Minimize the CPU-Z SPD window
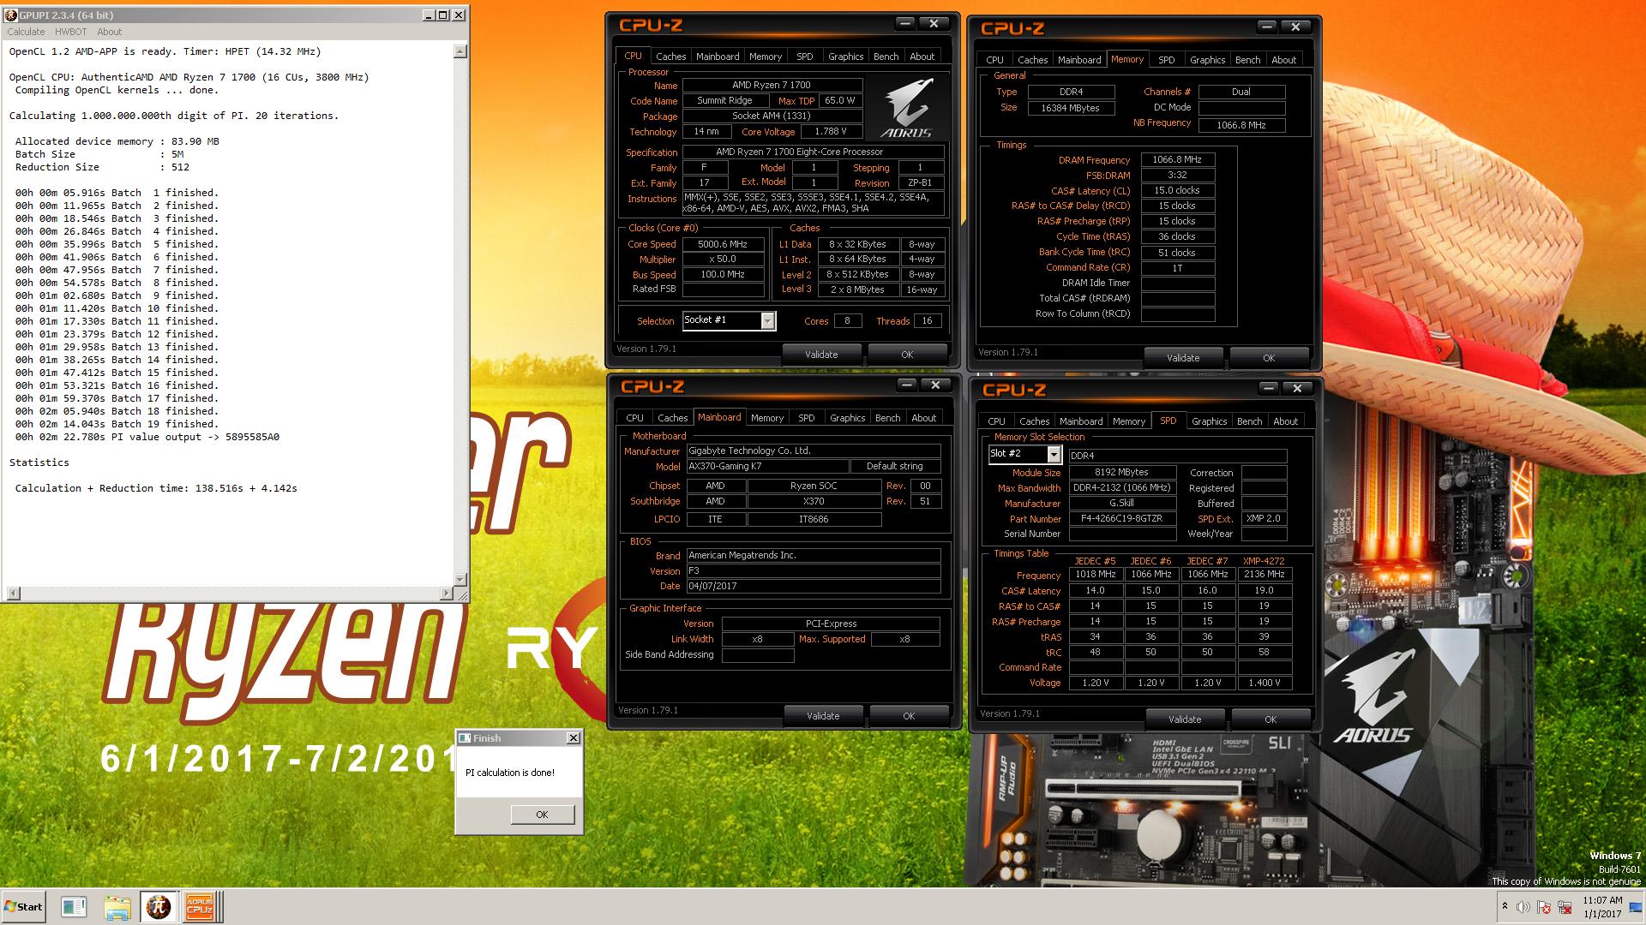 [1269, 389]
